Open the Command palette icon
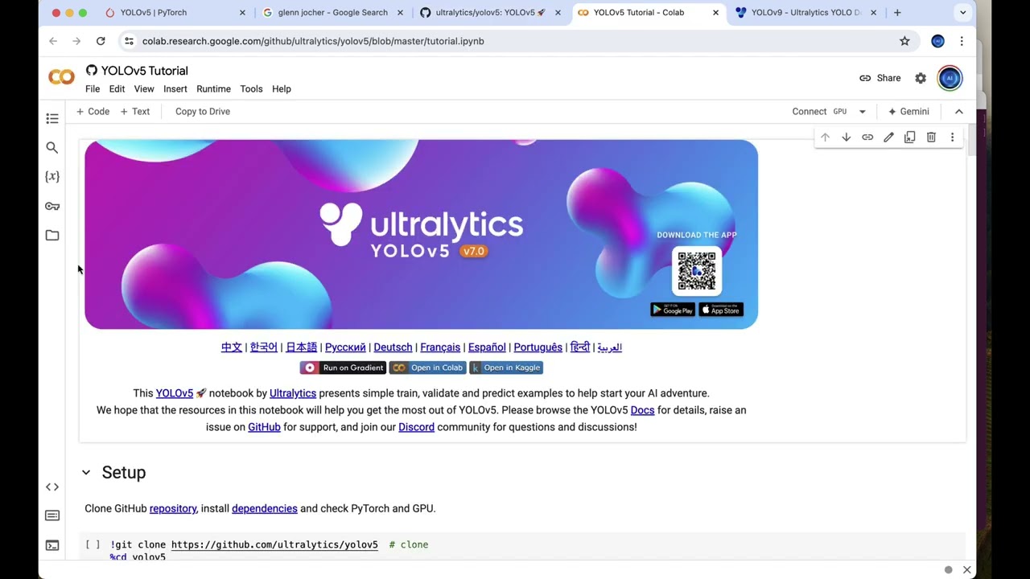The image size is (1030, 579). (x=52, y=515)
